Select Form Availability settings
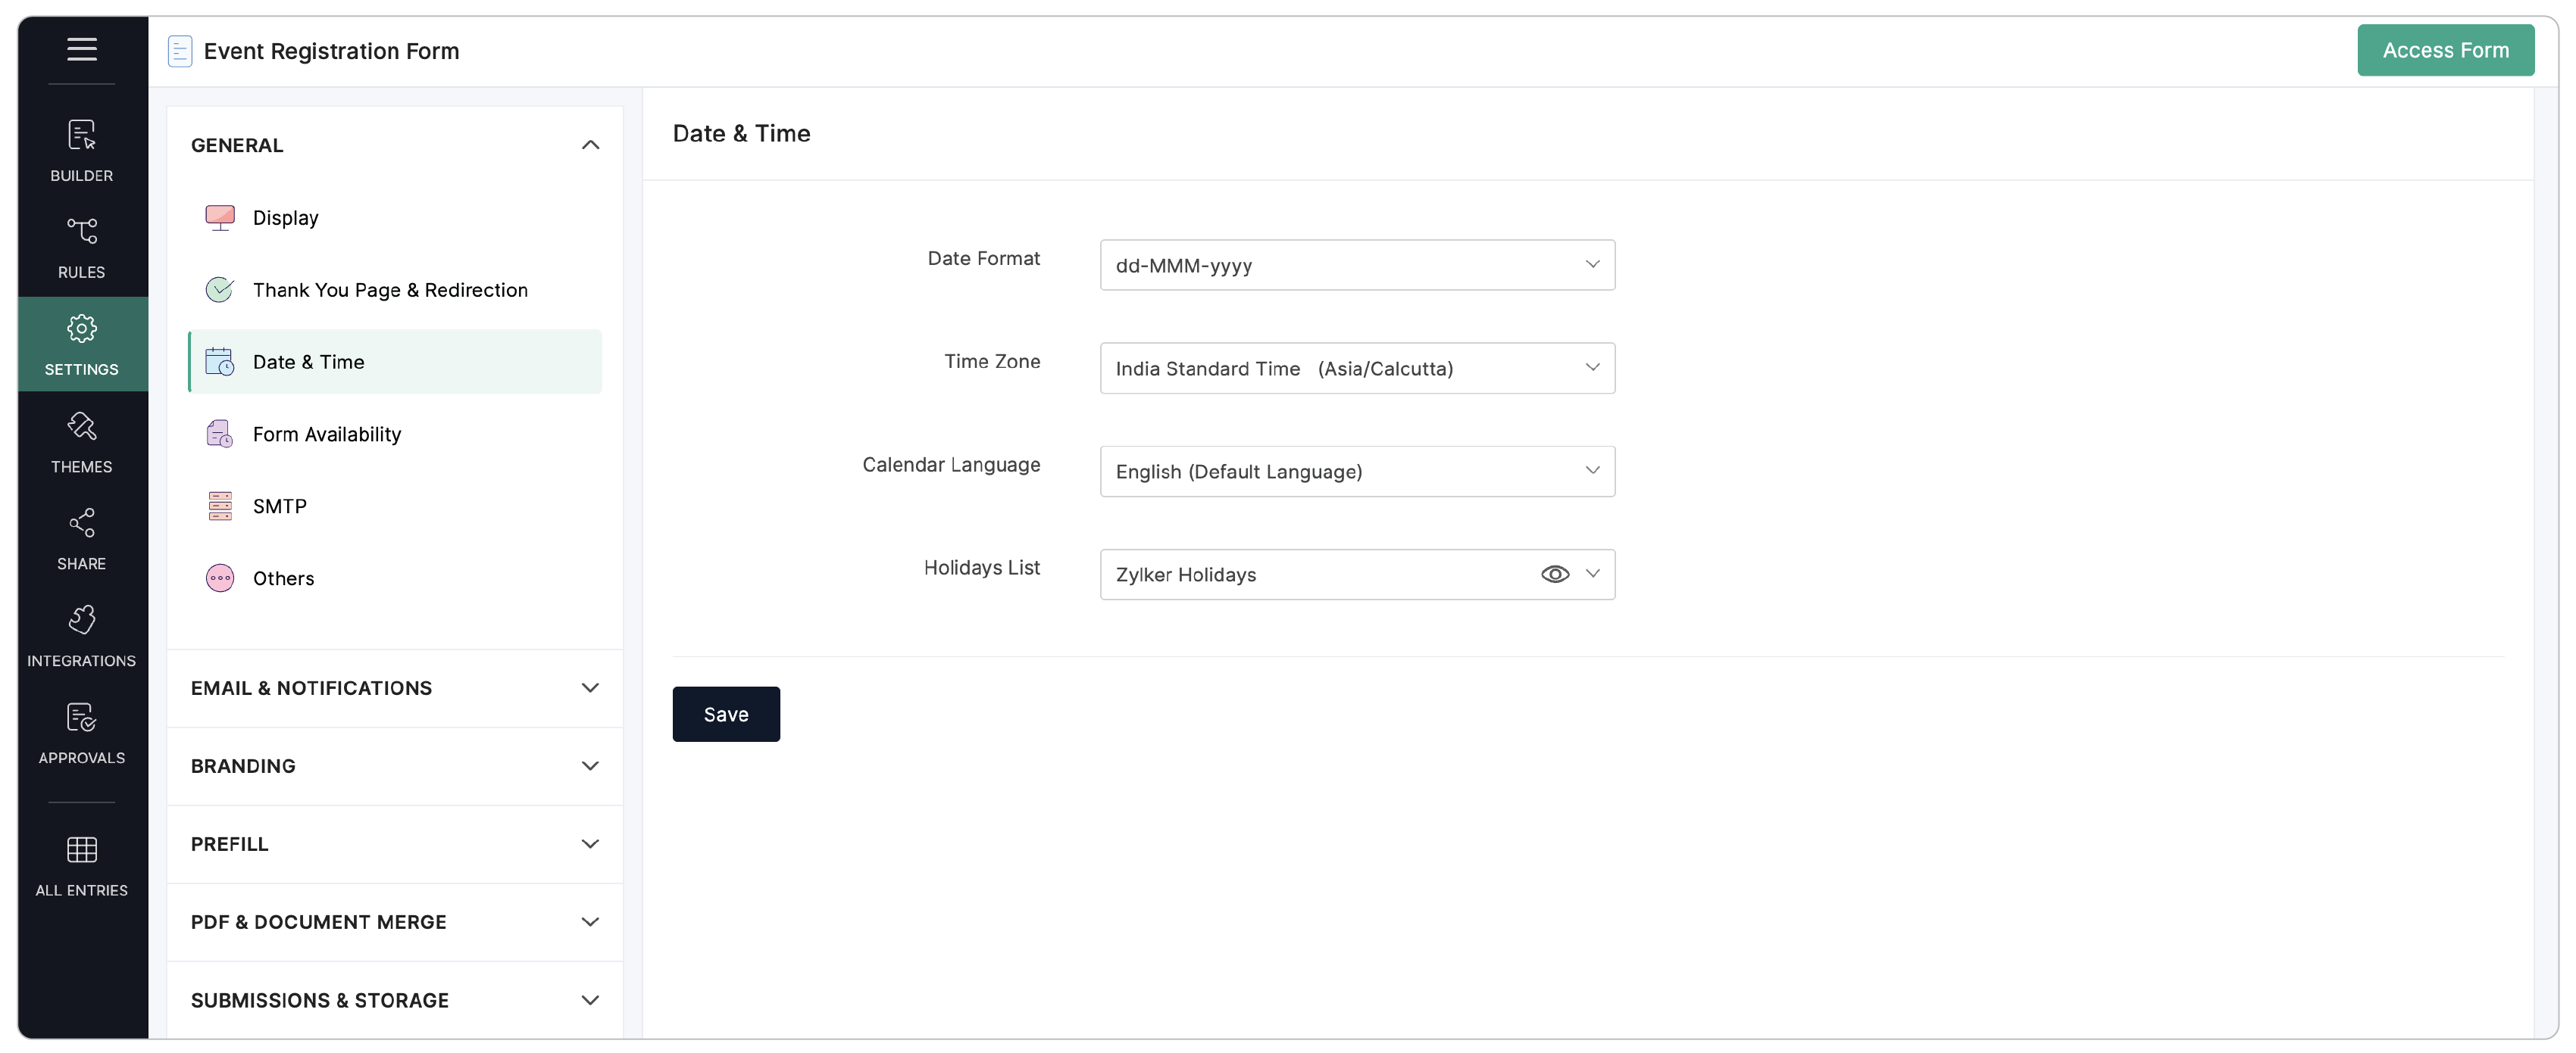 327,434
